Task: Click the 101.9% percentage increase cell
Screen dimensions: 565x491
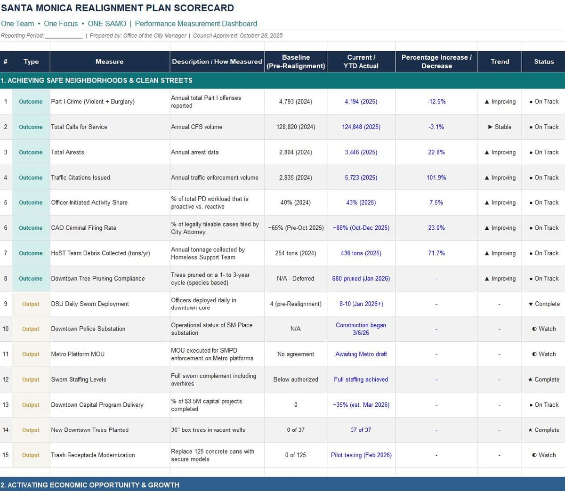Action: coord(436,178)
